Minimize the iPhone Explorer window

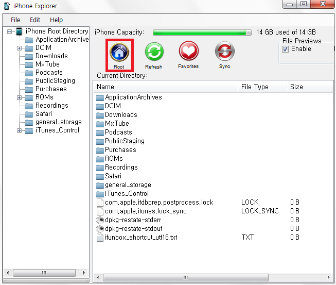[290, 4]
